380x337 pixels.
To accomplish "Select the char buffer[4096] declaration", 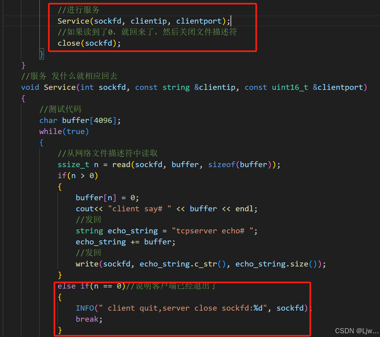I will (80, 121).
